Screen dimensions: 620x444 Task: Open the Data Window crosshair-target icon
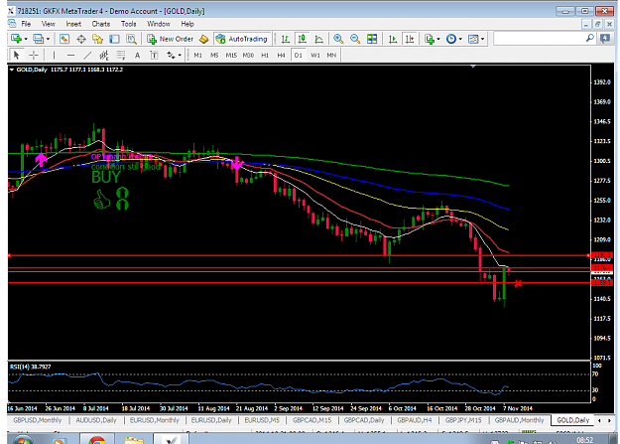[81, 39]
